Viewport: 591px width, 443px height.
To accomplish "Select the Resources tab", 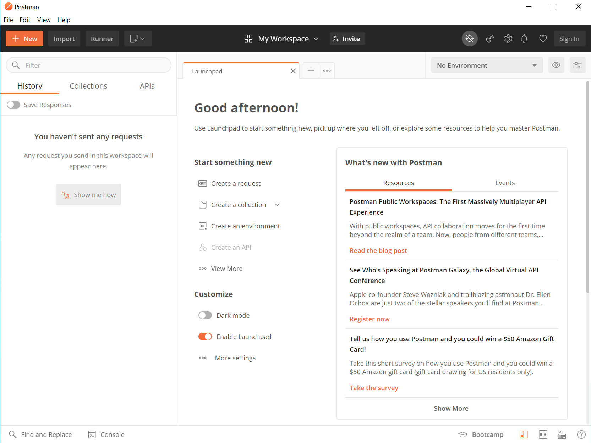I will pos(399,183).
